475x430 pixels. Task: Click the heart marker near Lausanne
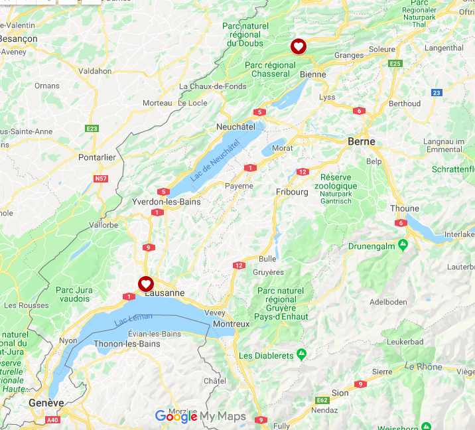click(146, 284)
